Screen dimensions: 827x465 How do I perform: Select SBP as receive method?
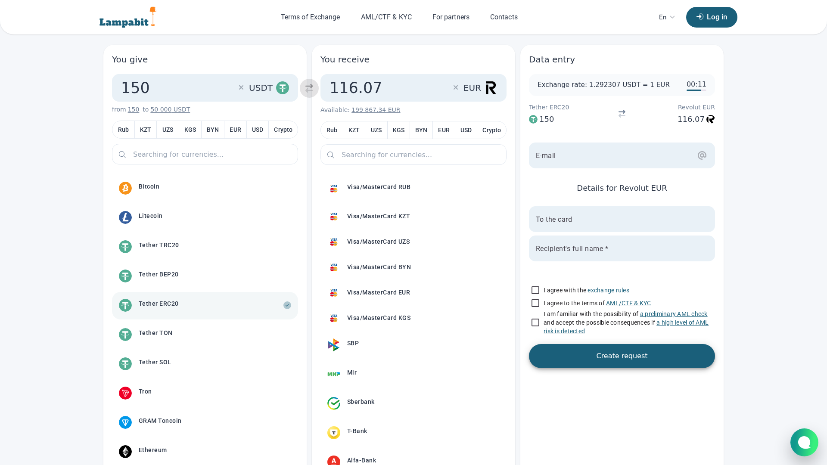click(413, 345)
